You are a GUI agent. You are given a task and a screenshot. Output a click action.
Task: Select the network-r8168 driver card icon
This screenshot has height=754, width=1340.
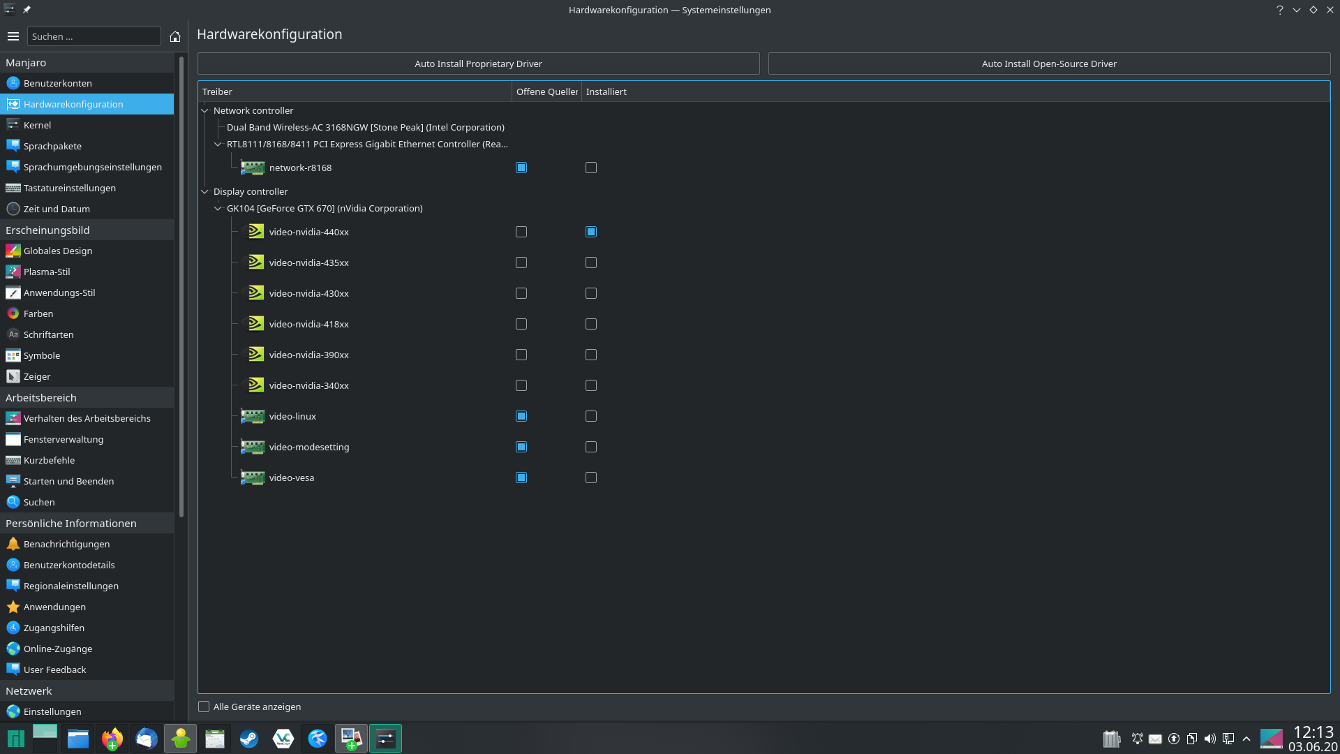click(x=253, y=168)
